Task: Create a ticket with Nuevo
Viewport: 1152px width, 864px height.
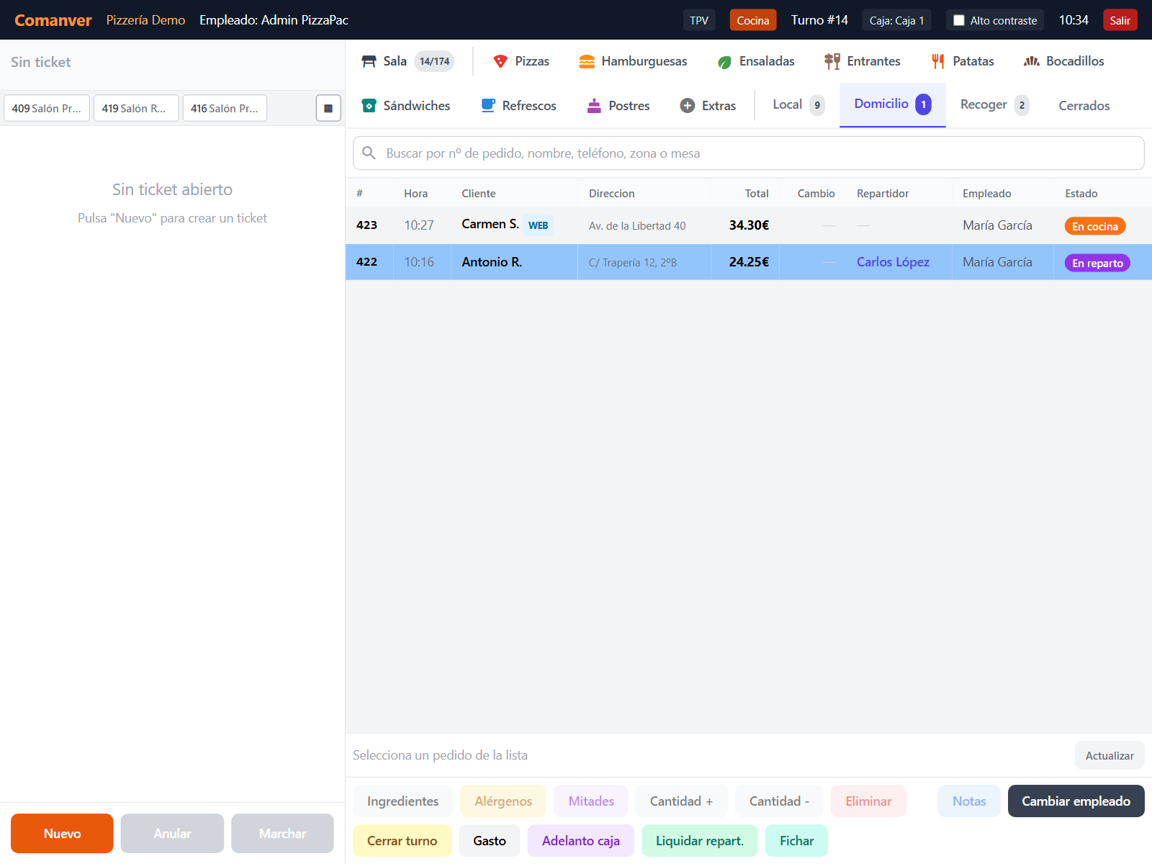Action: point(62,833)
